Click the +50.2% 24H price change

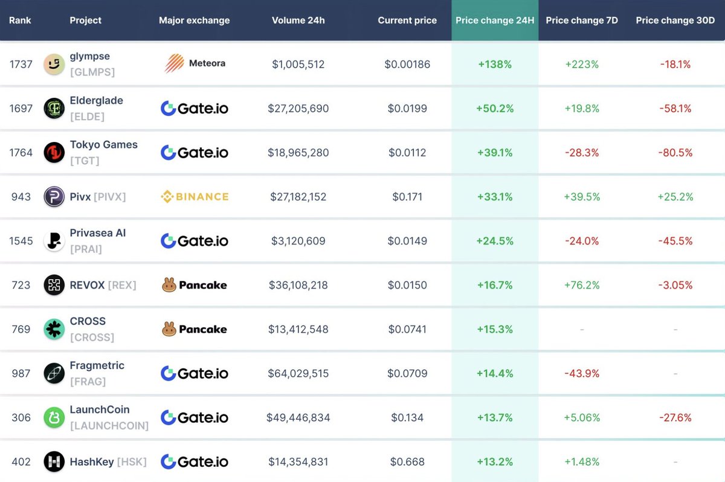click(x=495, y=108)
